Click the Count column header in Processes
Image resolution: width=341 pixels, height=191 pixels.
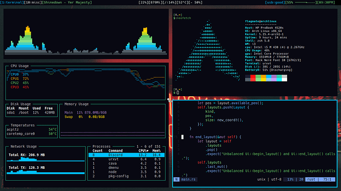(97, 151)
